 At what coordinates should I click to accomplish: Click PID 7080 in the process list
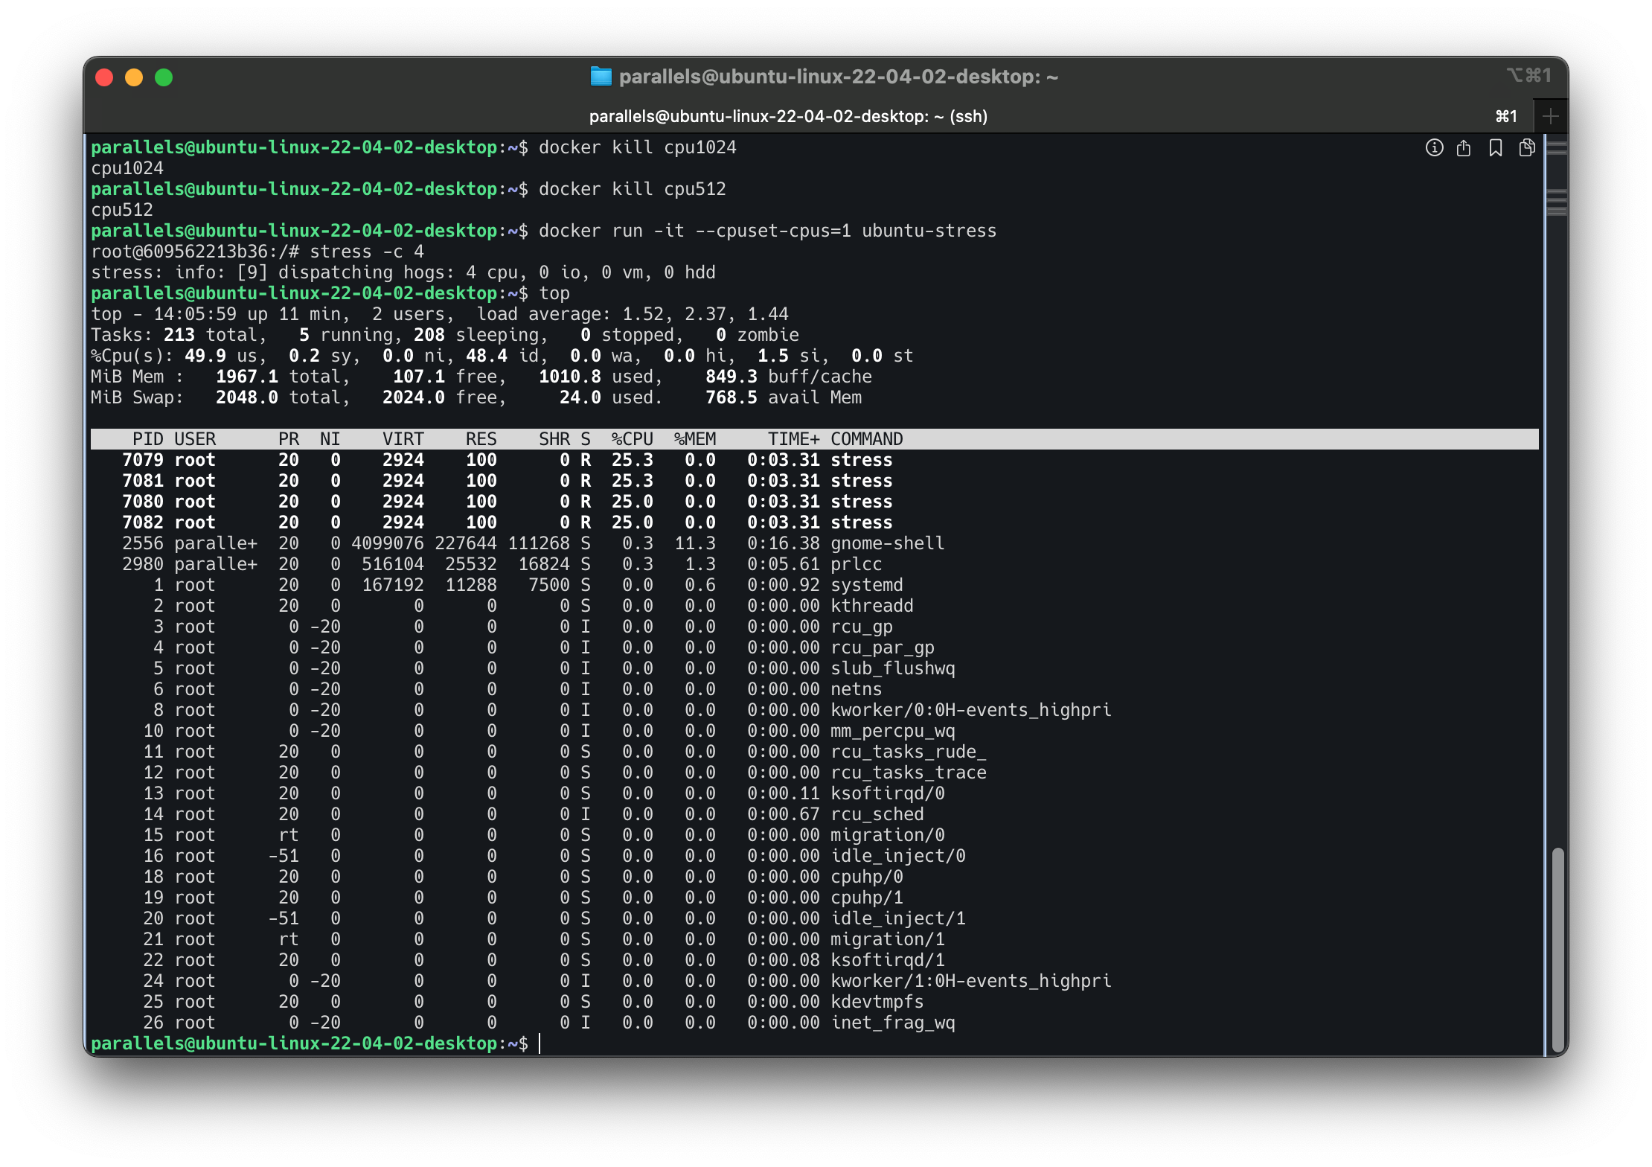click(x=143, y=502)
